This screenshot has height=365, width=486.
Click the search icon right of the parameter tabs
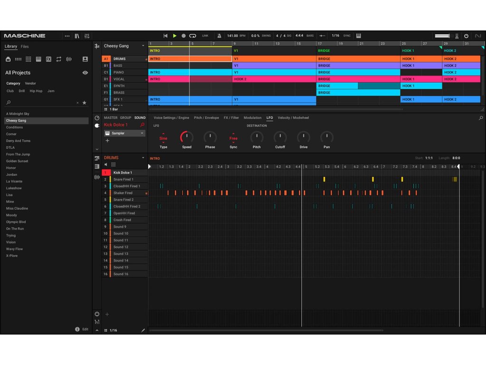481,118
